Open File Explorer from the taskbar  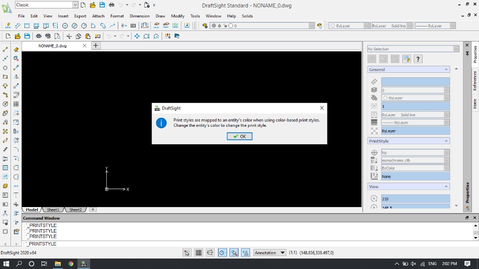58,264
